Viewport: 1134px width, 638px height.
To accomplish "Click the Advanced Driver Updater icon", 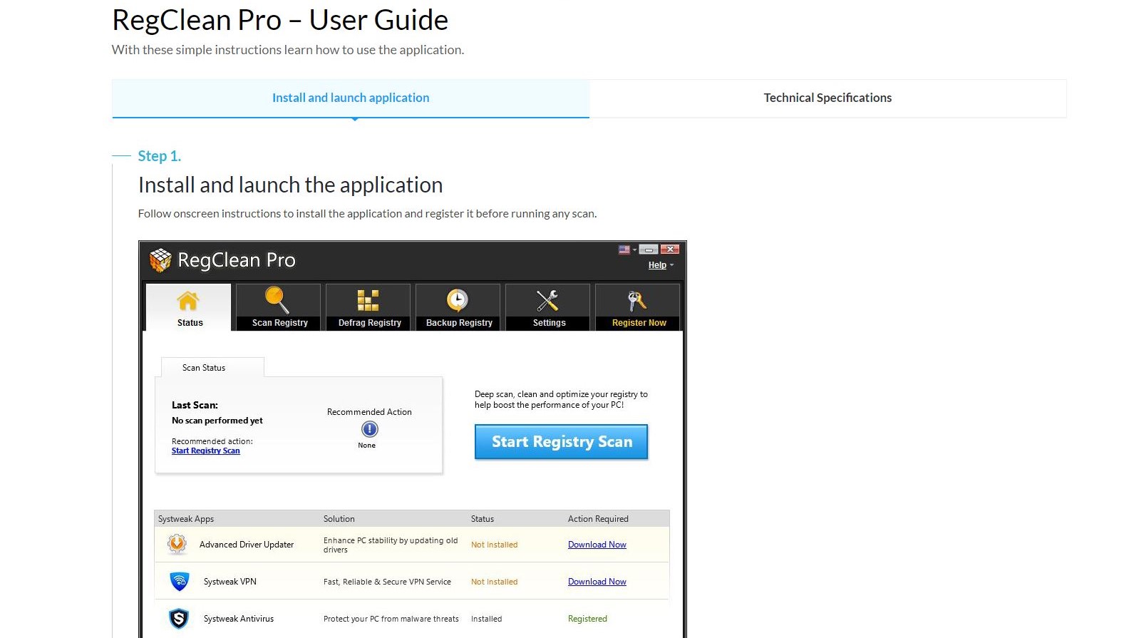I will pos(177,544).
